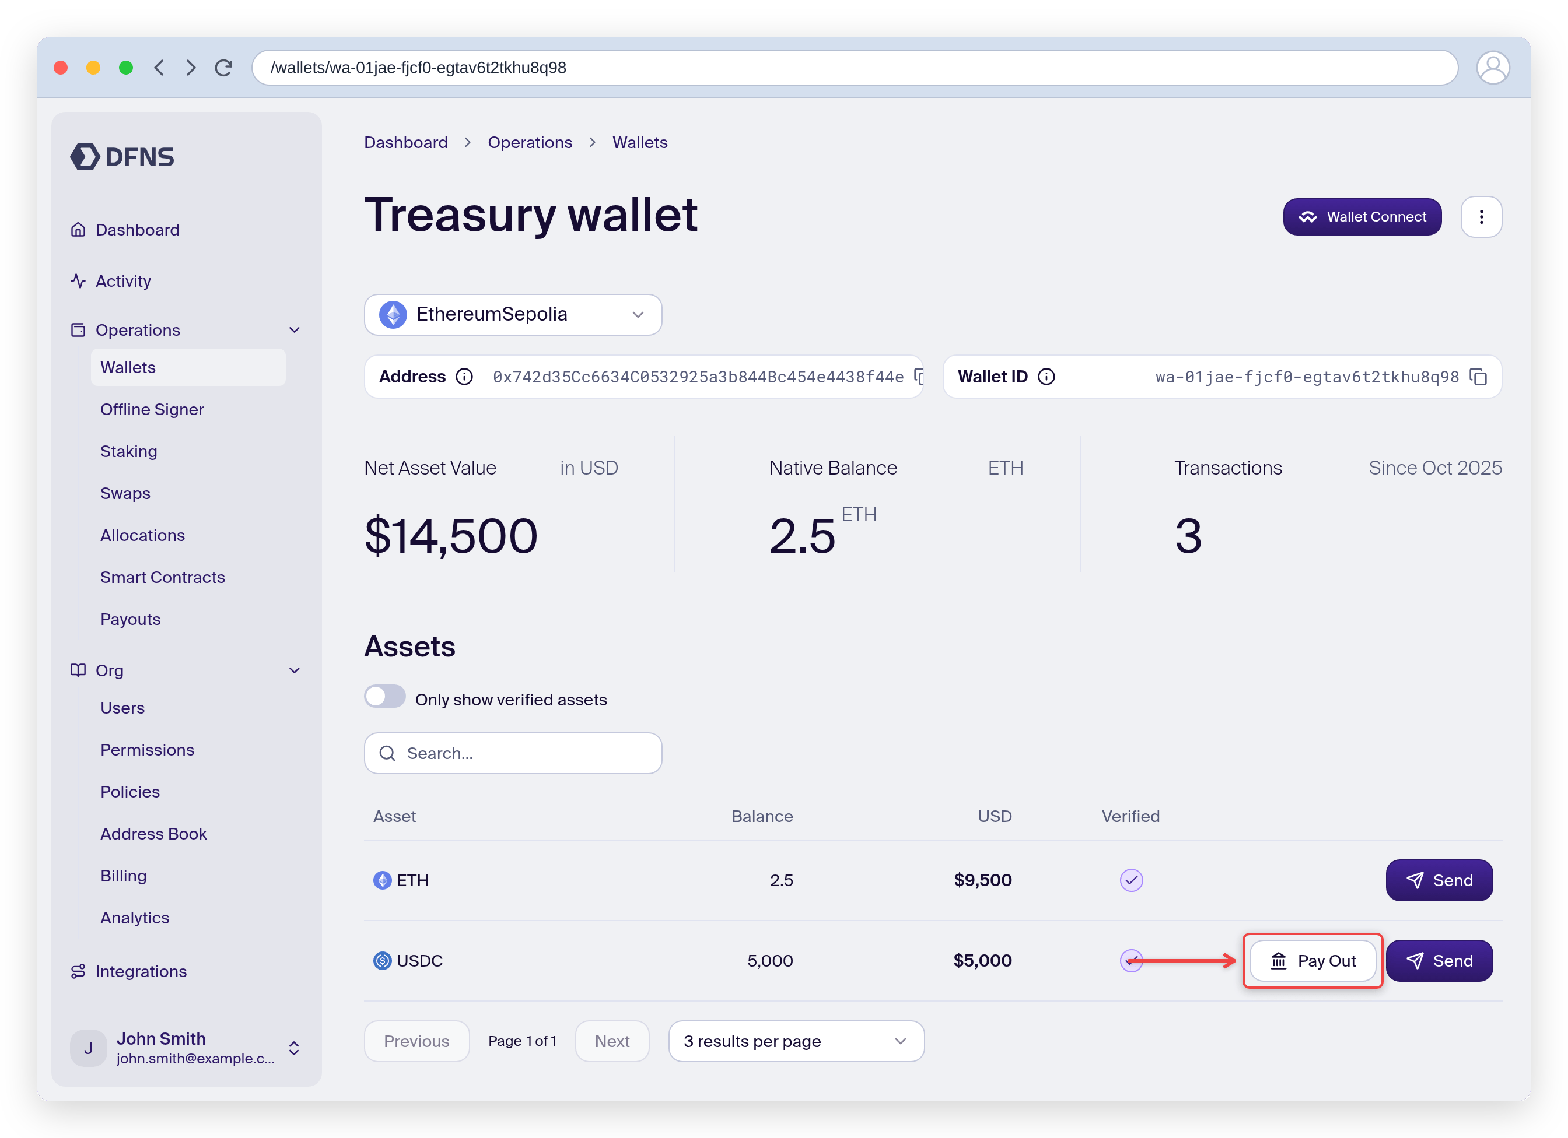Image resolution: width=1568 pixels, height=1138 pixels.
Task: Toggle Only show verified assets
Action: pos(385,697)
